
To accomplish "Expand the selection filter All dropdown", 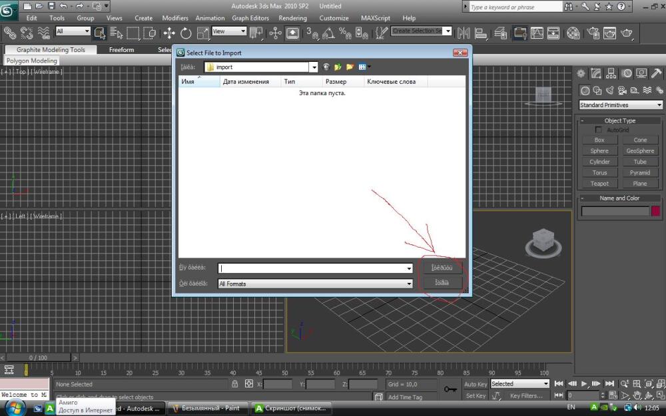I will click(x=87, y=31).
